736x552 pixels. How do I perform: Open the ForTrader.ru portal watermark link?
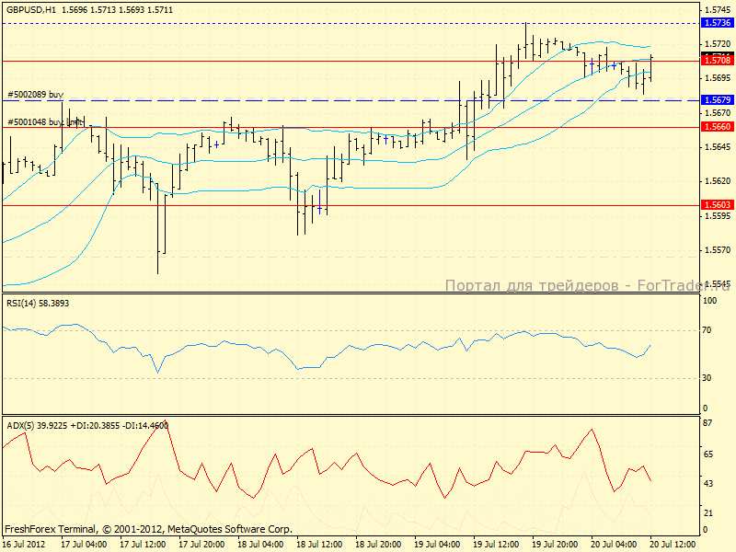[585, 286]
